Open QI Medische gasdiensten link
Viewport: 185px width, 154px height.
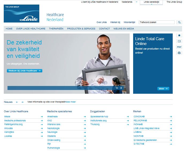(145, 140)
